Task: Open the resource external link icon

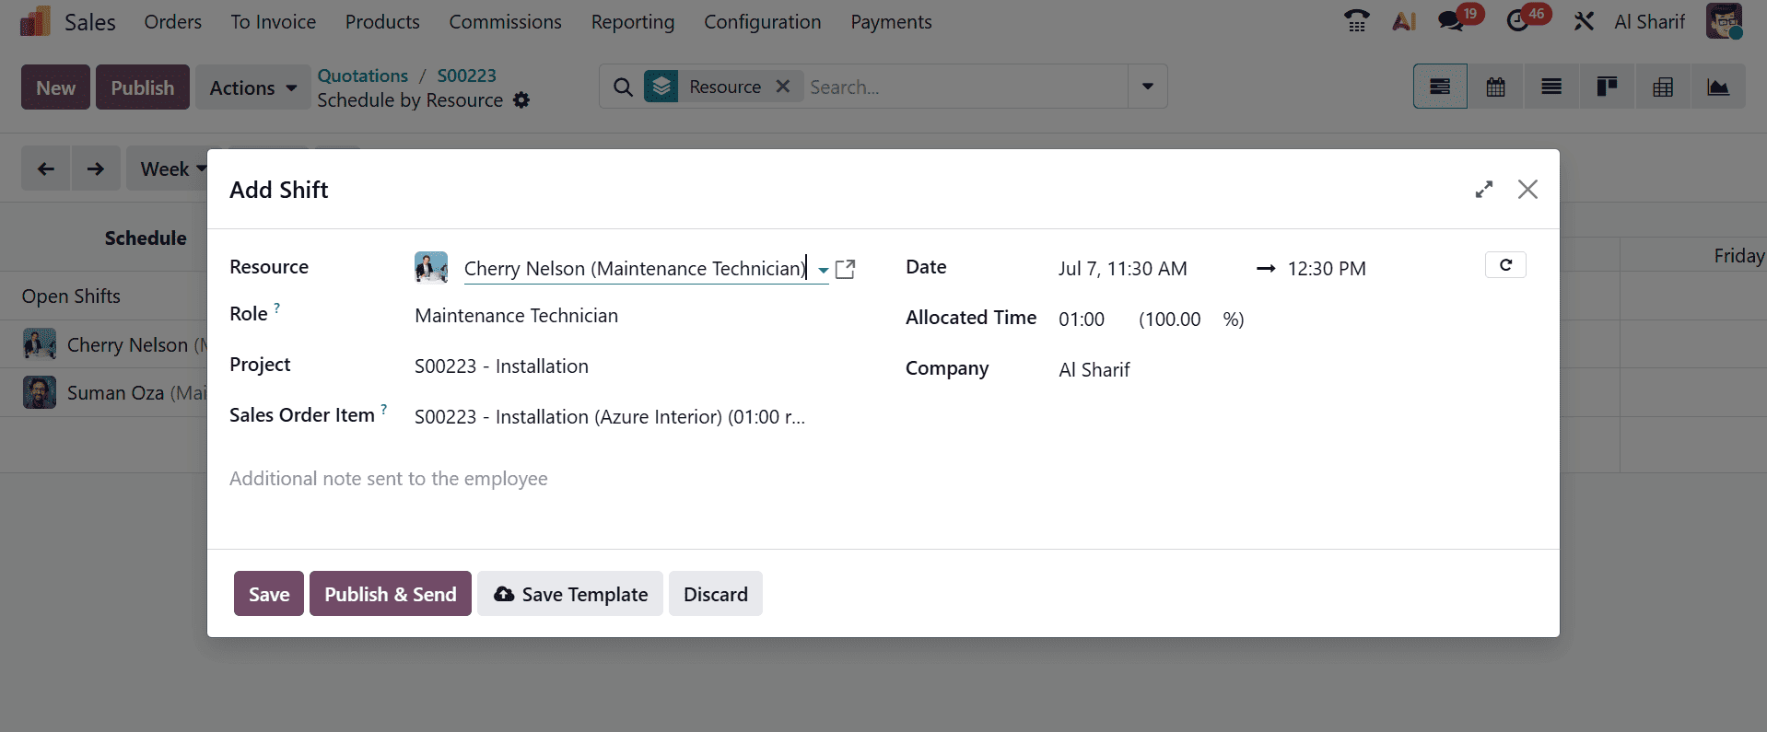Action: [x=845, y=269]
